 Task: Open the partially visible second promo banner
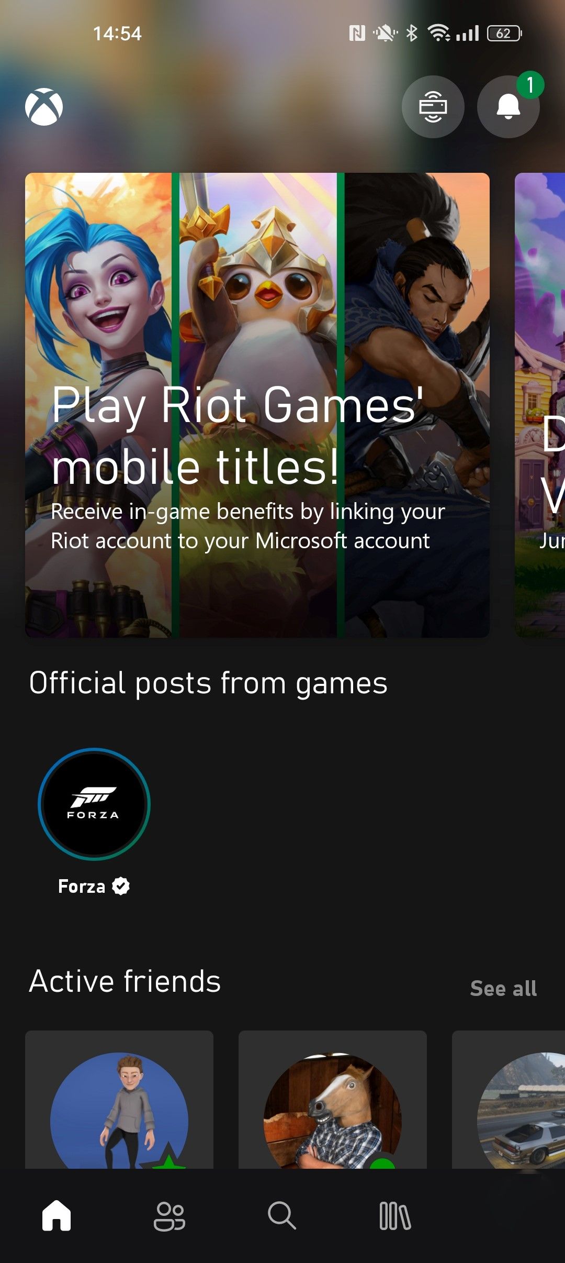(539, 406)
